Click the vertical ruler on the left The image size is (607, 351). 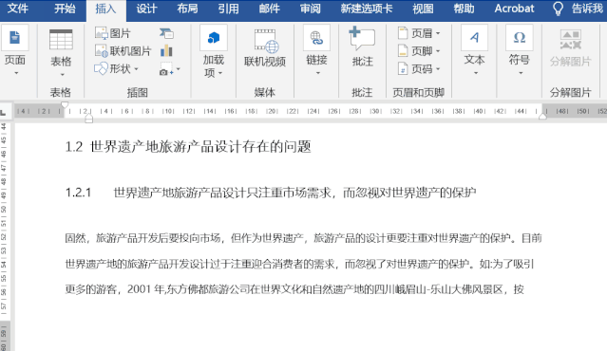pos(4,236)
